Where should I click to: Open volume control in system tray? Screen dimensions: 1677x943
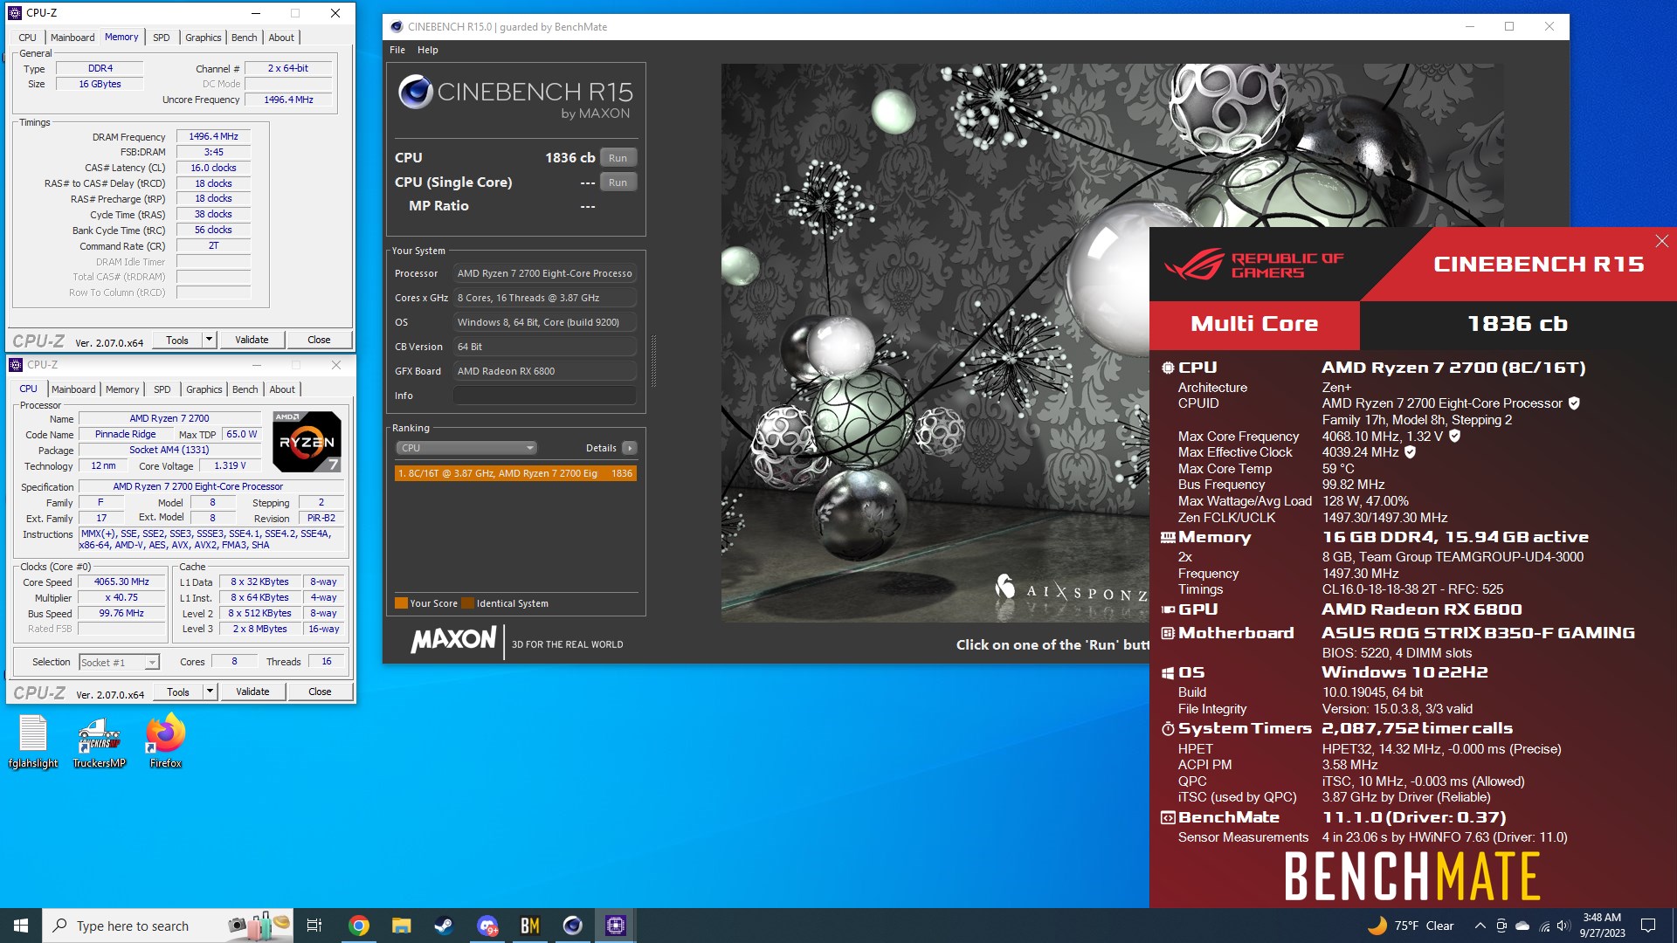pos(1563,926)
